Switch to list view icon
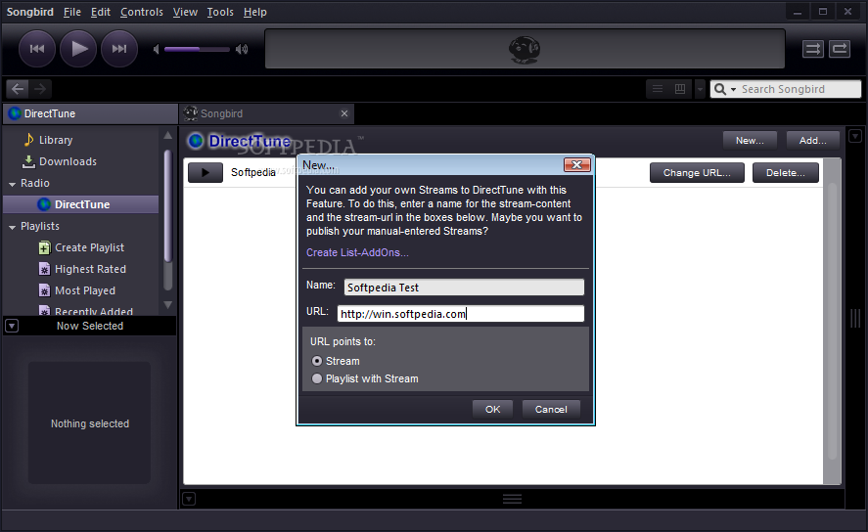 [657, 89]
